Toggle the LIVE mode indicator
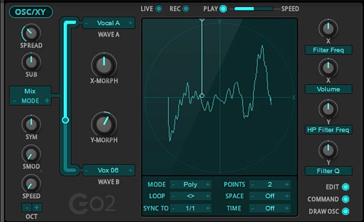Screen dimensions: 364x222 [159, 9]
